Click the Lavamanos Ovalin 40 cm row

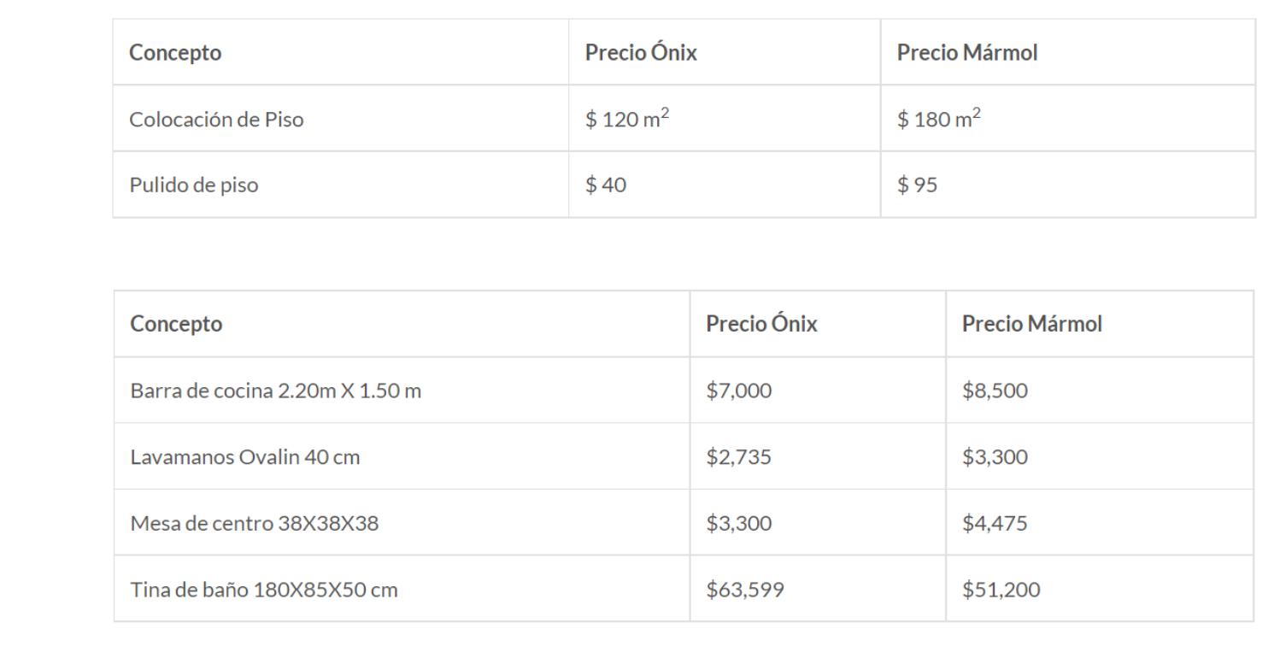tap(684, 456)
